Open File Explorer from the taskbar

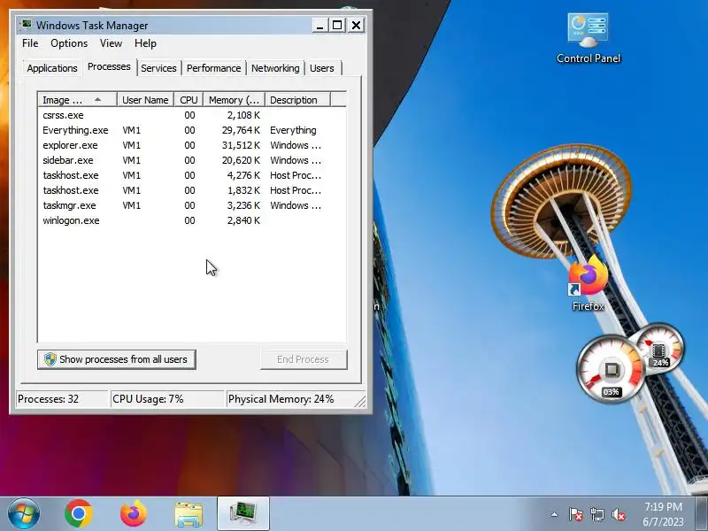[189, 514]
